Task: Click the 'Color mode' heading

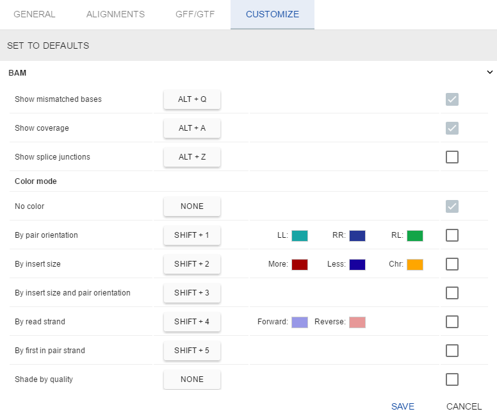Action: click(36, 181)
